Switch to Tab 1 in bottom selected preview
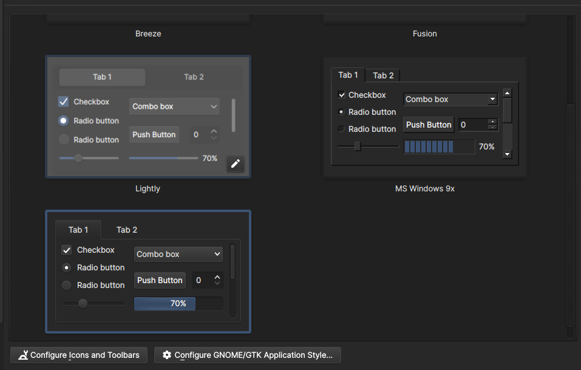The image size is (581, 370). [x=78, y=230]
